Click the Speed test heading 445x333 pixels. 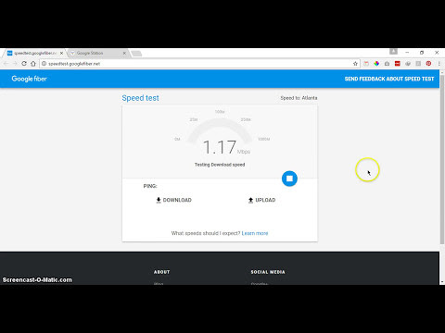coord(140,98)
